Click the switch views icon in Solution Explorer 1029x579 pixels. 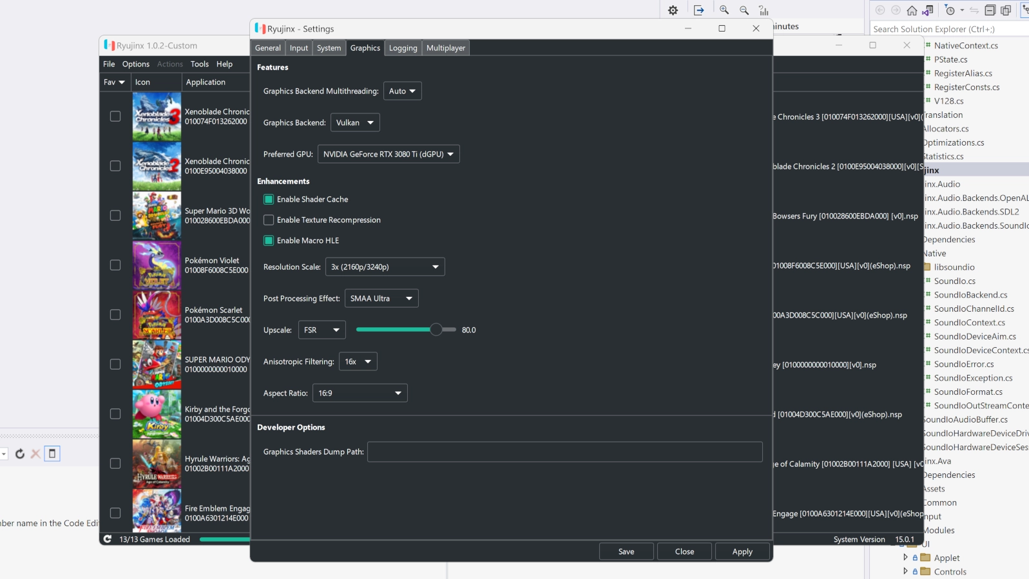(928, 10)
